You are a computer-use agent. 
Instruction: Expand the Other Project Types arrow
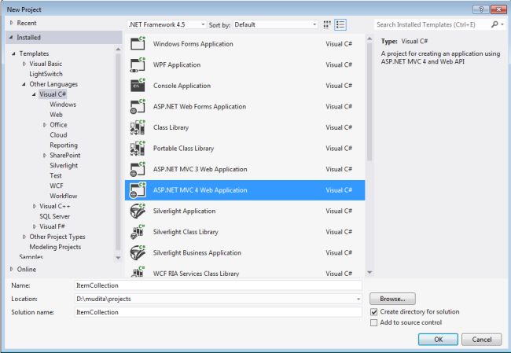[x=24, y=237]
